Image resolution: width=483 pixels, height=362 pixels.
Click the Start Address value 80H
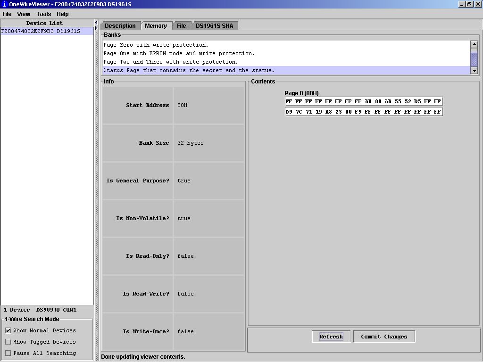point(183,105)
